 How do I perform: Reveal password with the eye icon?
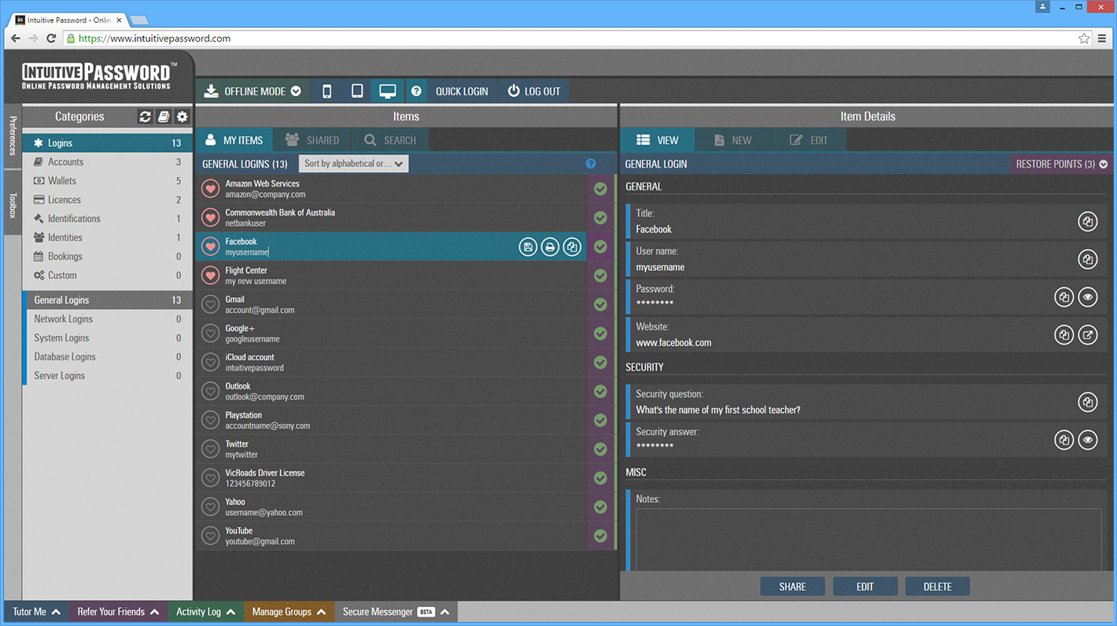pos(1087,297)
